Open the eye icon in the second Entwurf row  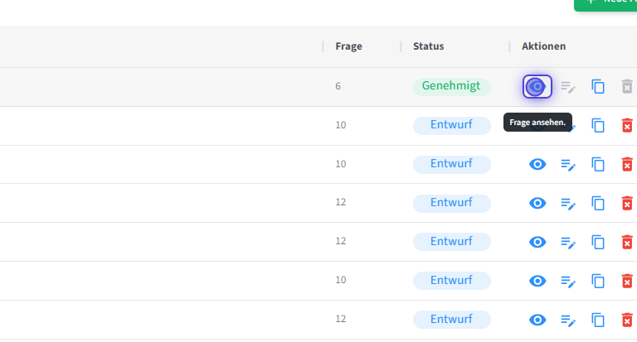click(x=537, y=164)
